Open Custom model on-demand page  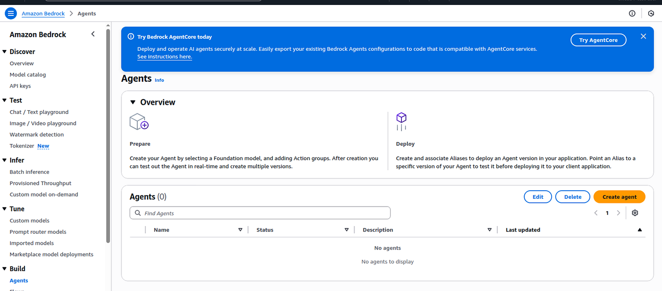[44, 195]
